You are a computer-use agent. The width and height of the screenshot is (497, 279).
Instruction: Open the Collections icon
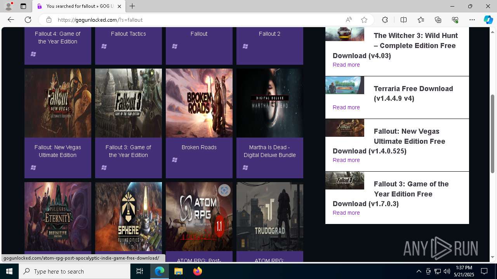pyautogui.click(x=438, y=20)
